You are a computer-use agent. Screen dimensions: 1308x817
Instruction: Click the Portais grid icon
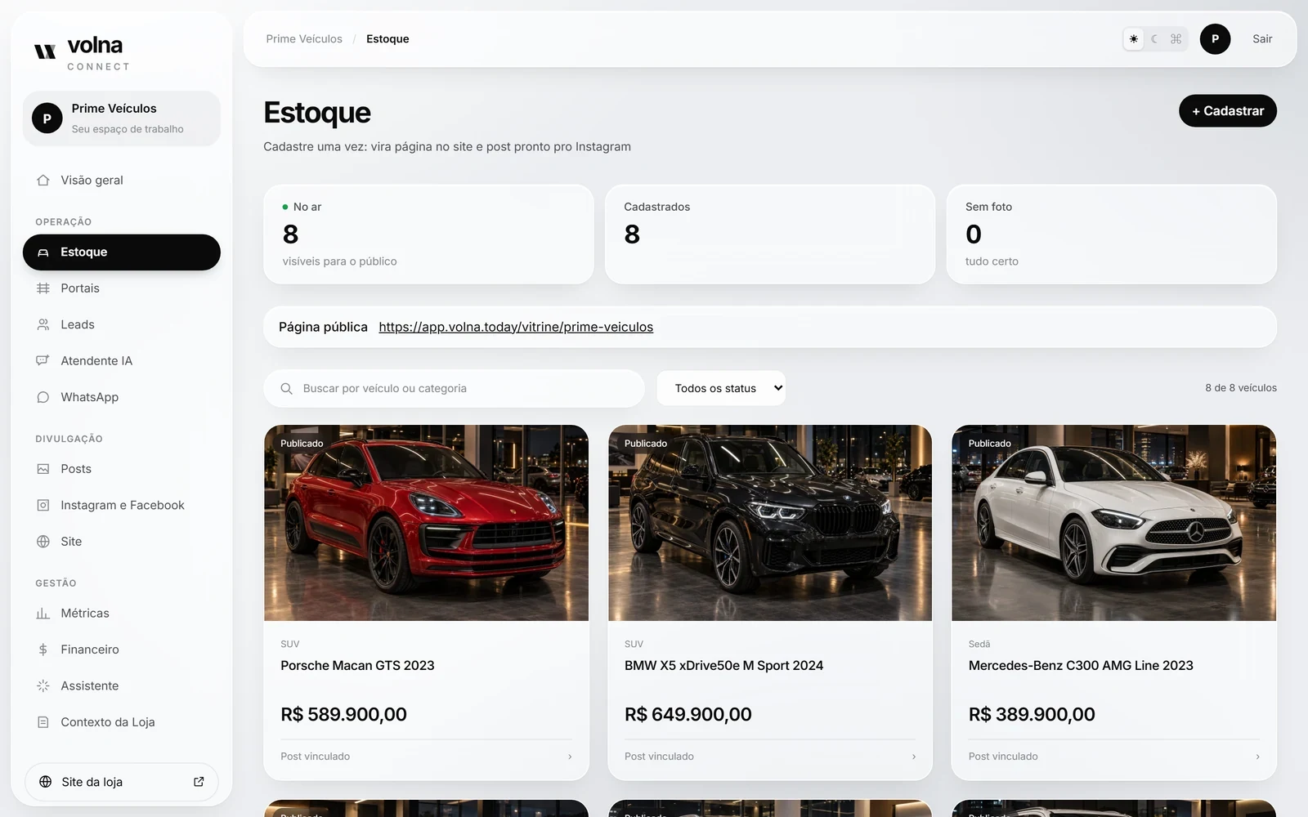pyautogui.click(x=43, y=288)
